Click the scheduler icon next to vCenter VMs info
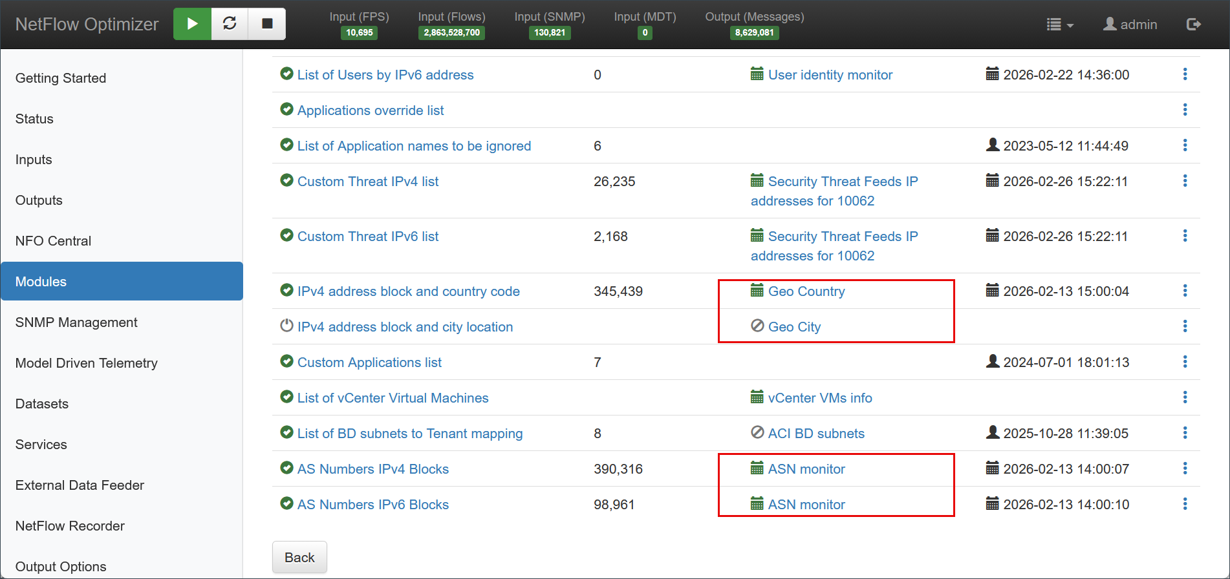The width and height of the screenshot is (1230, 579). point(757,397)
